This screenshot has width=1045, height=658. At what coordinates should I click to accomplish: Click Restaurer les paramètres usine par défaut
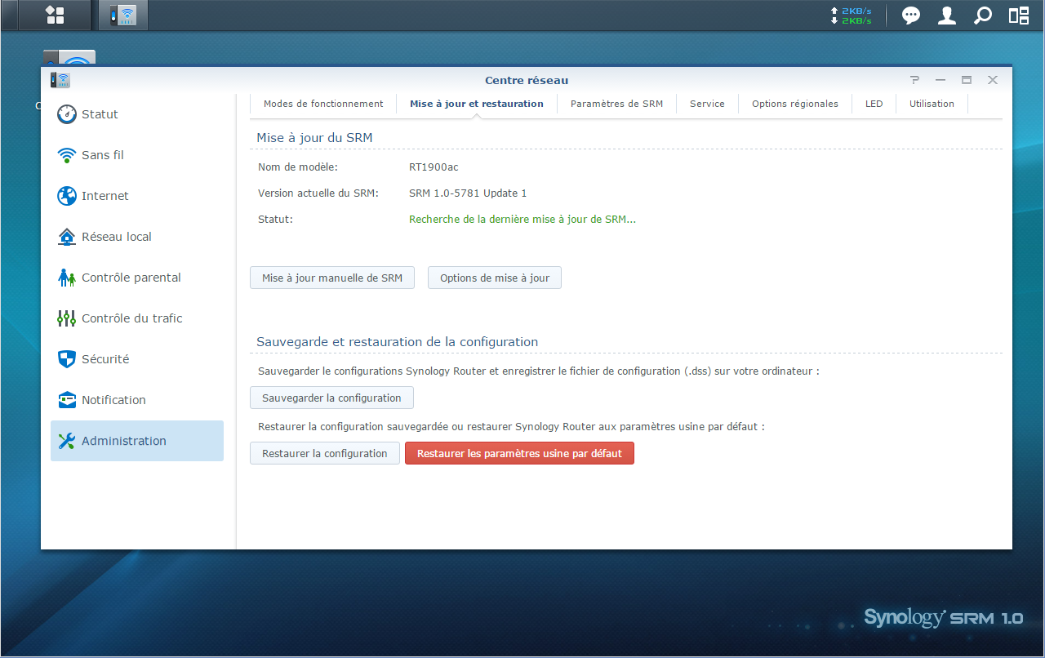click(519, 453)
